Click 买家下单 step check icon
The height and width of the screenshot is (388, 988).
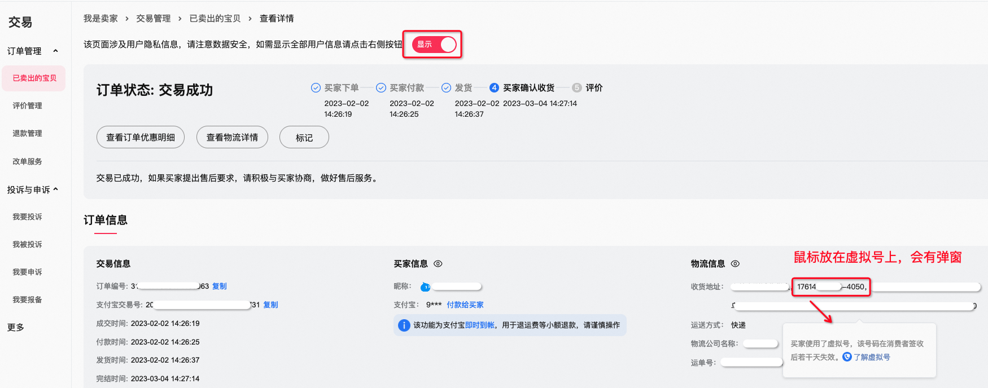click(316, 87)
